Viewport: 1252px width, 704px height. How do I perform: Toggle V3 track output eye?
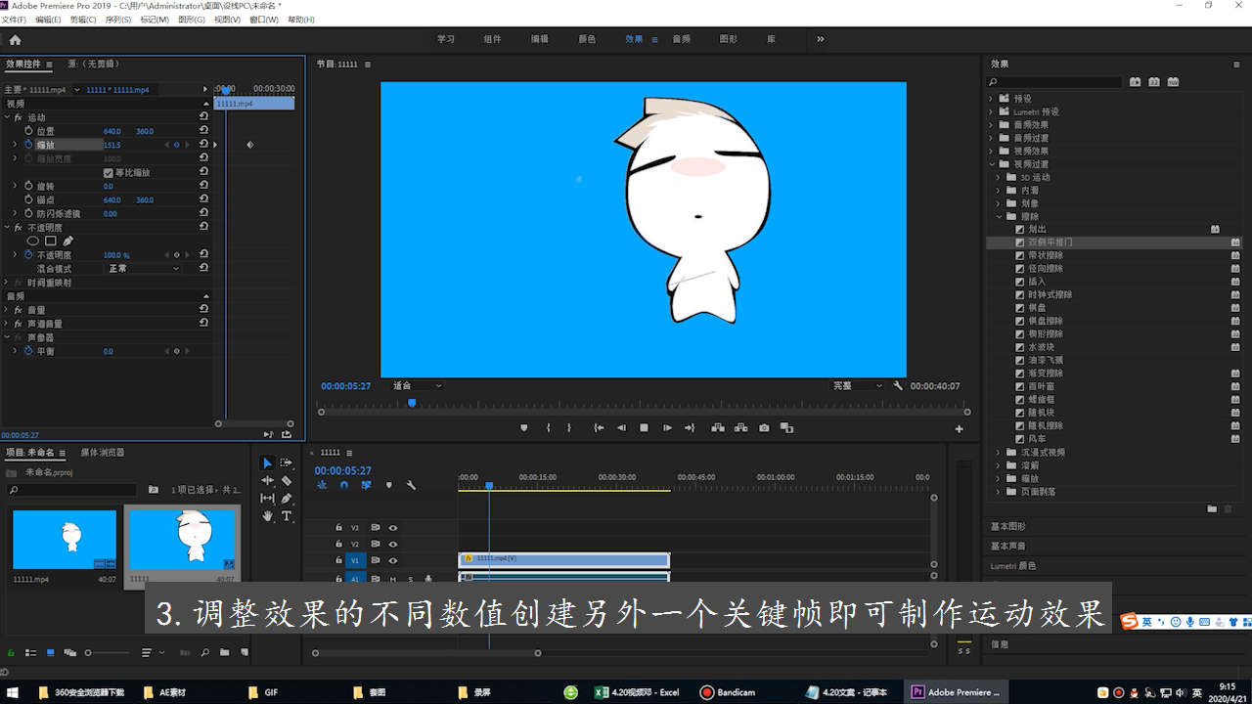click(x=393, y=527)
